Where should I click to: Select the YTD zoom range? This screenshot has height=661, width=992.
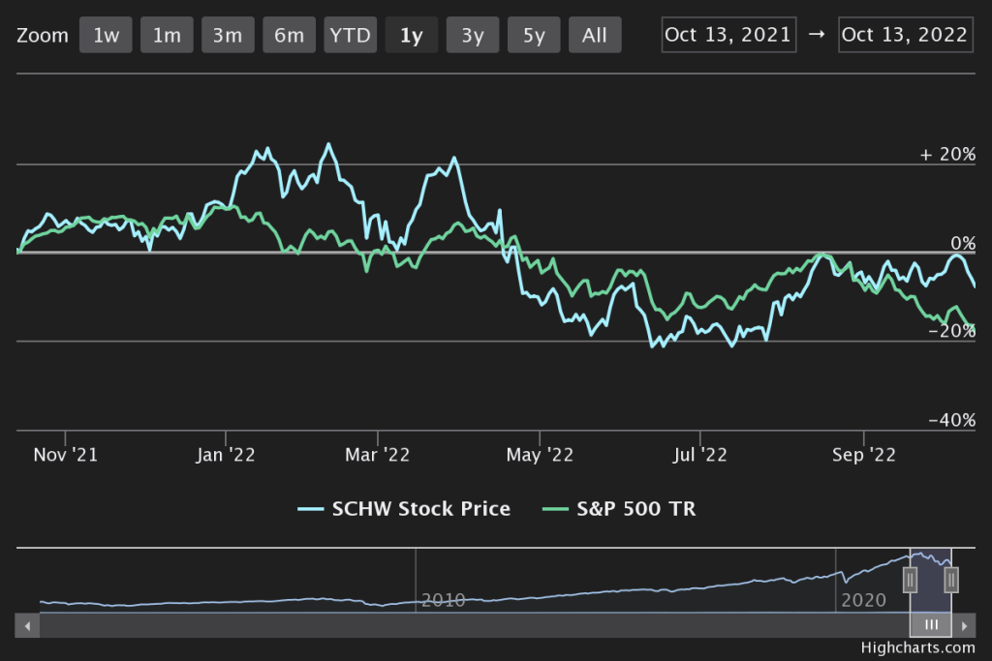[x=350, y=36]
